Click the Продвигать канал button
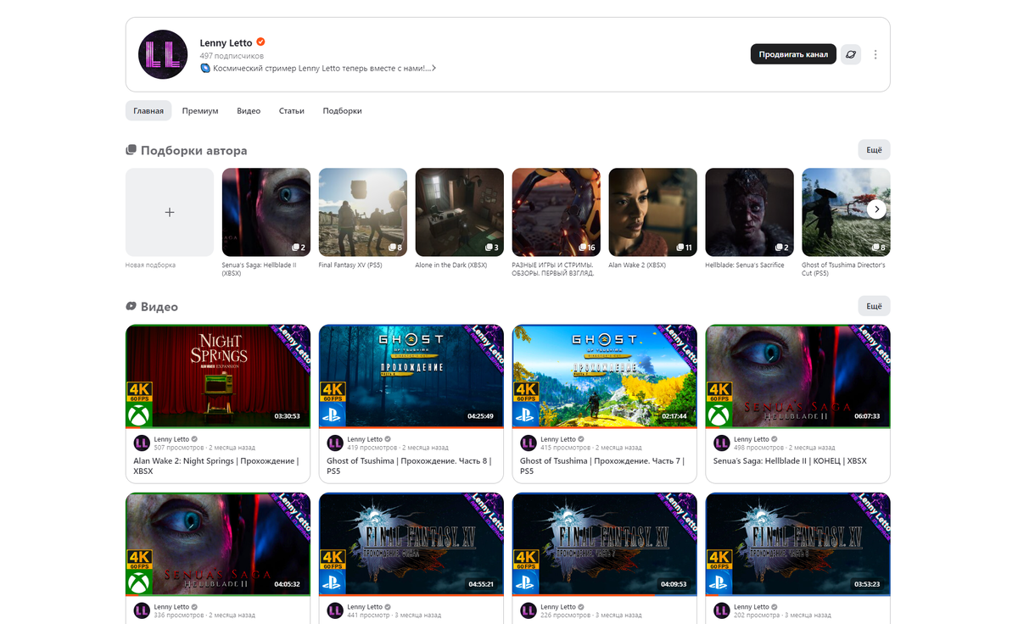The height and width of the screenshot is (624, 1018). pos(793,54)
